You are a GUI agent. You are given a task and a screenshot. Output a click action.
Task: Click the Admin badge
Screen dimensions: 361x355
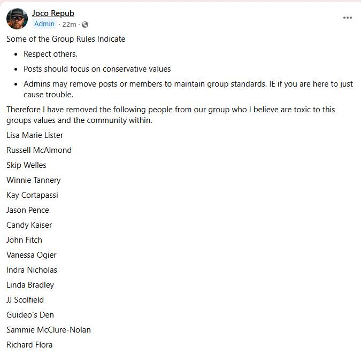pos(44,24)
